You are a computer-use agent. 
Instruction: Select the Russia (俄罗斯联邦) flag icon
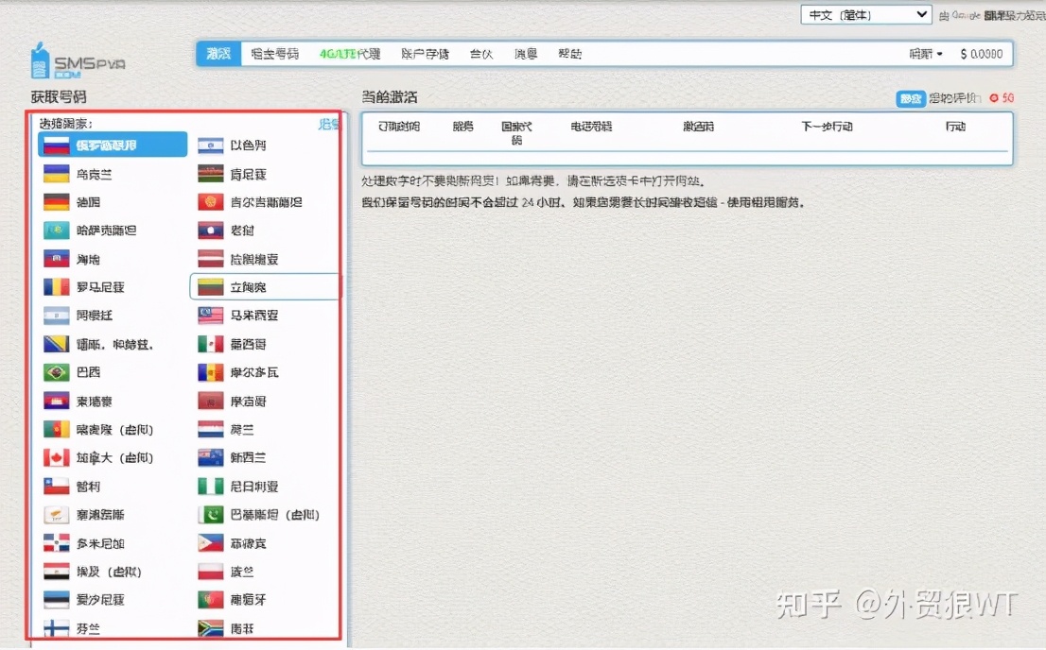point(56,145)
